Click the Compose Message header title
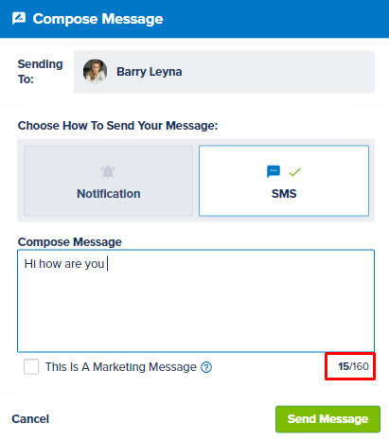The width and height of the screenshot is (389, 441). (x=97, y=19)
